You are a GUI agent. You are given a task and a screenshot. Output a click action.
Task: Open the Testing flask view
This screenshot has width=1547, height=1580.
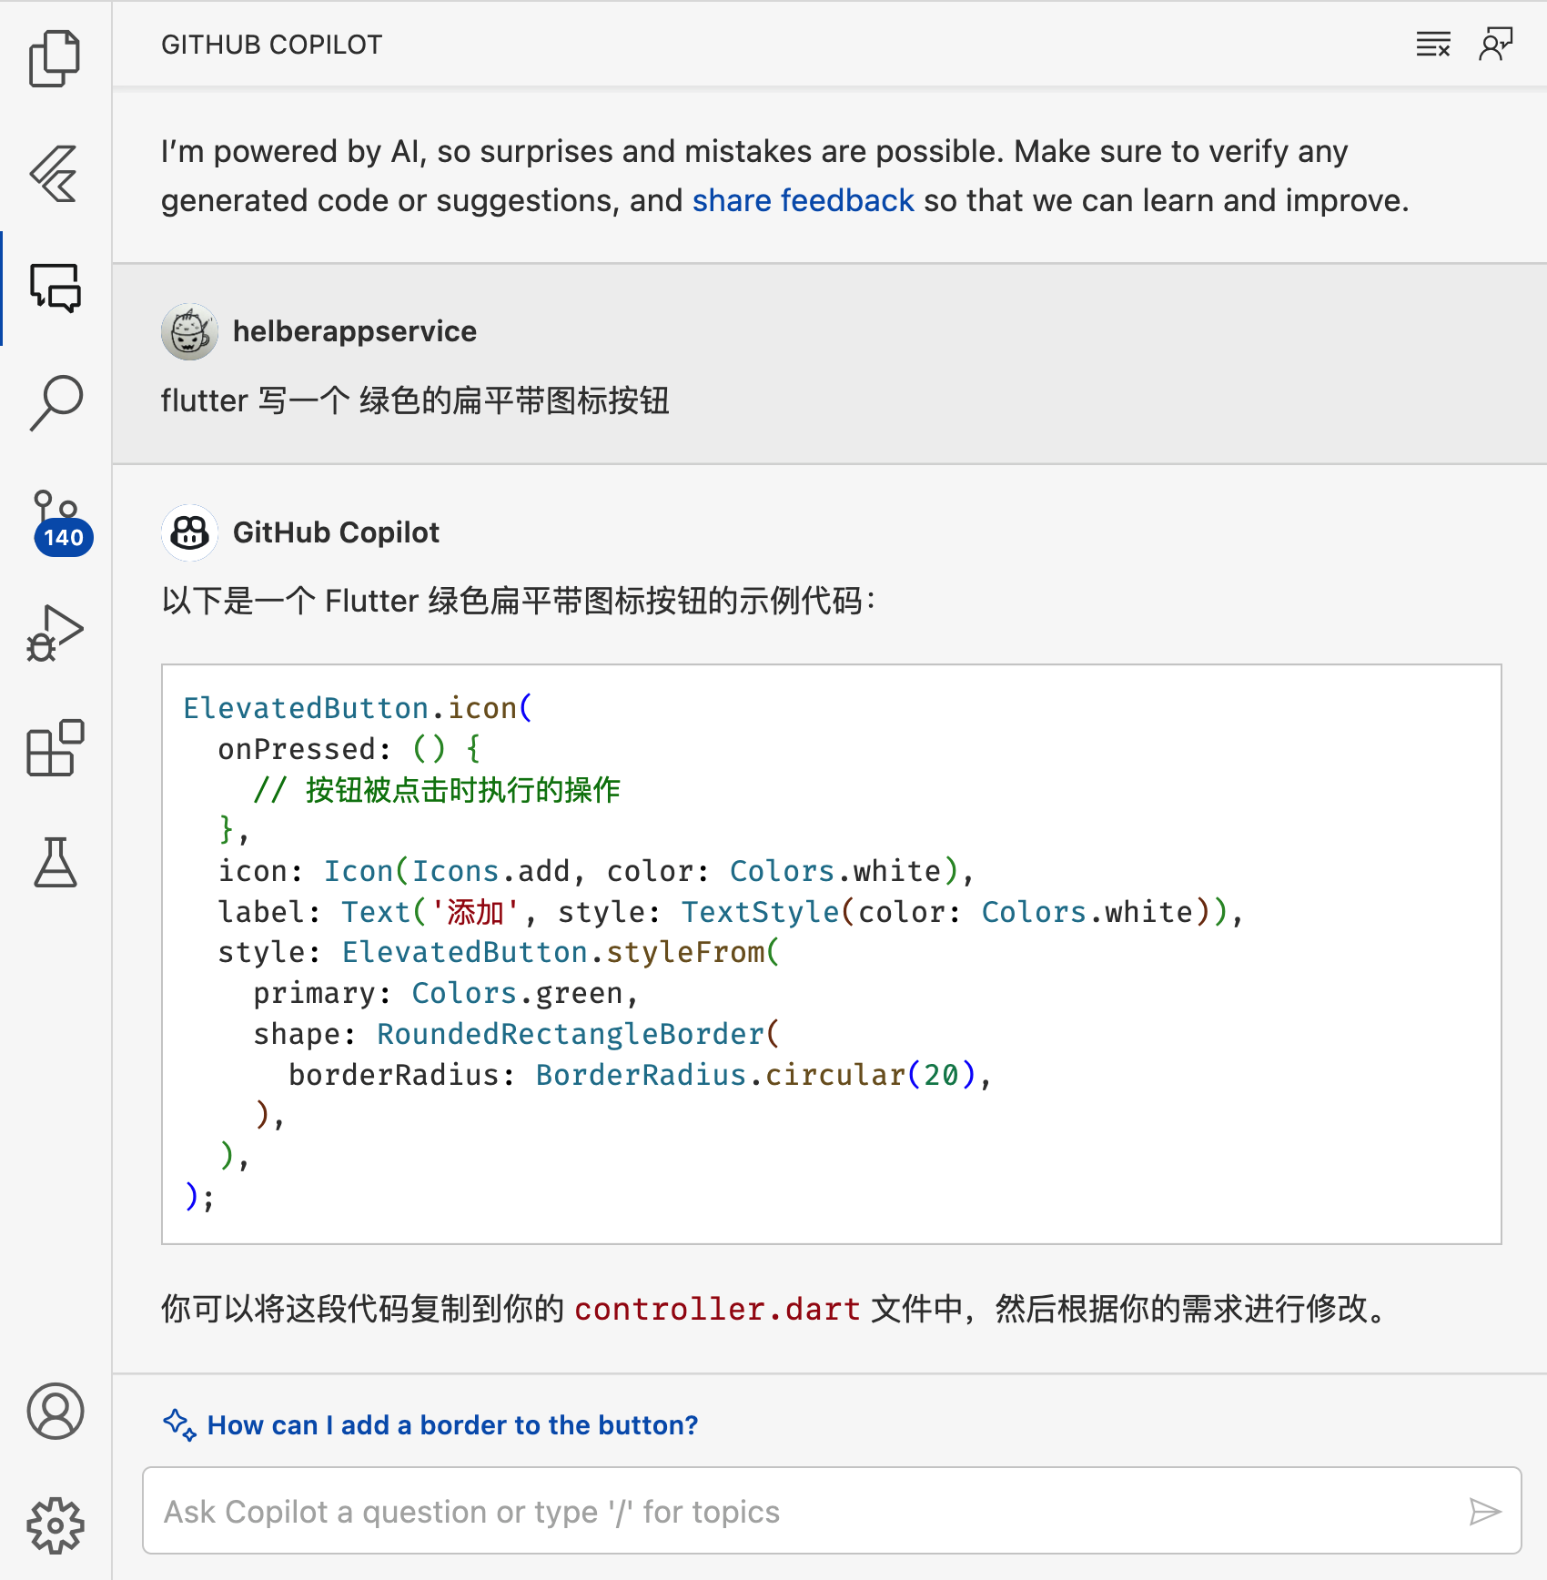pos(55,862)
